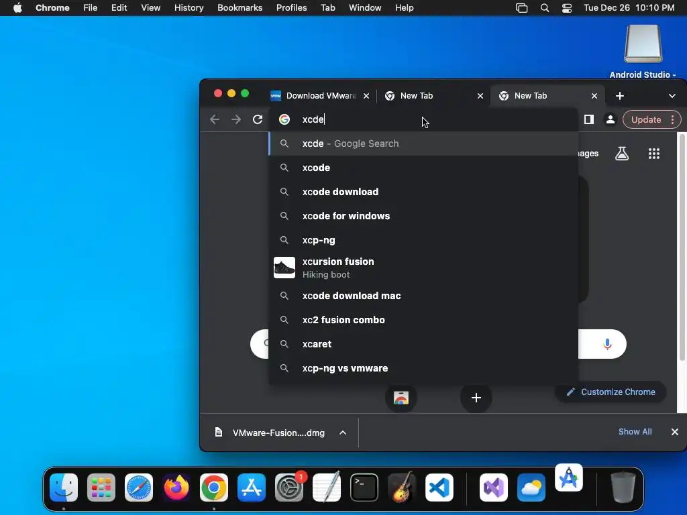This screenshot has width=687, height=515.
Task: Open Terminal from the Dock
Action: point(364,488)
